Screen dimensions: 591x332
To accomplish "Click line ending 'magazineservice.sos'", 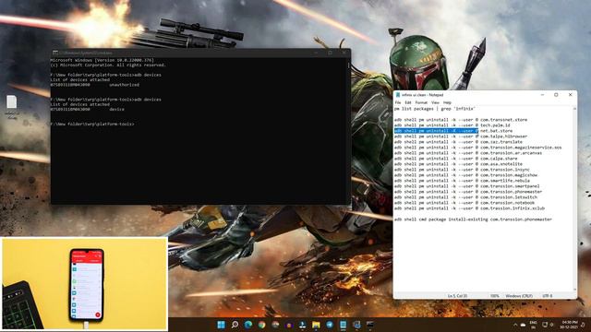I will (x=478, y=148).
